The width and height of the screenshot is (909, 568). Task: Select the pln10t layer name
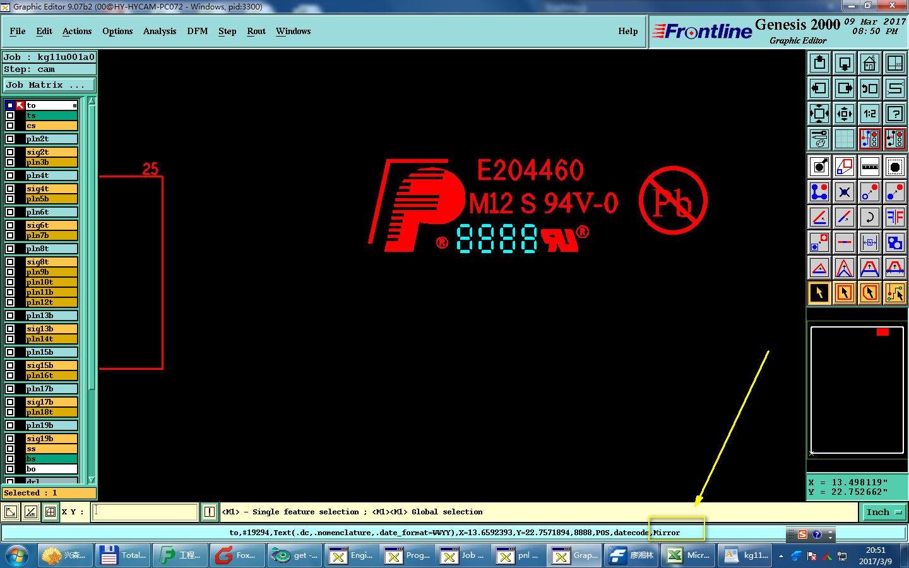pyautogui.click(x=51, y=282)
